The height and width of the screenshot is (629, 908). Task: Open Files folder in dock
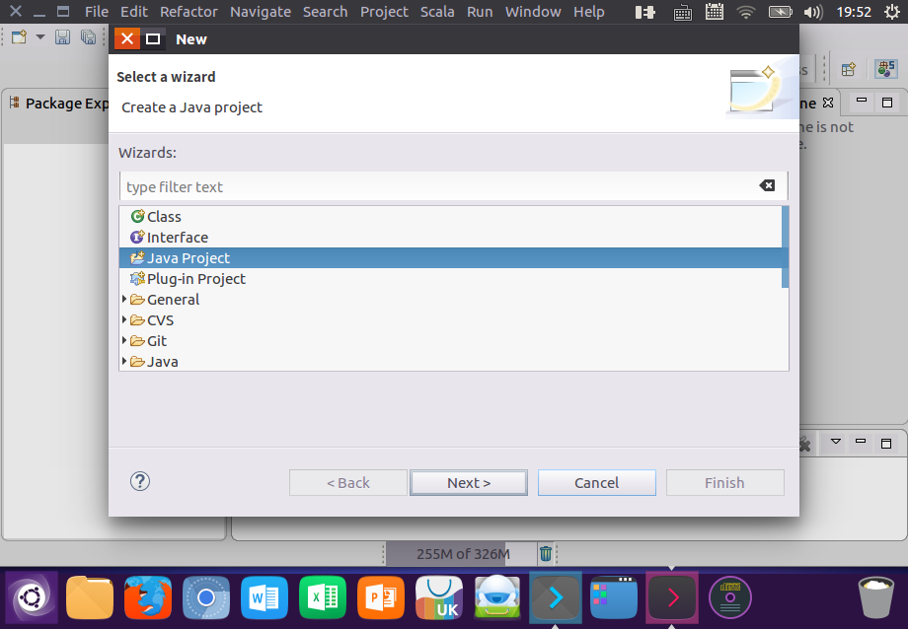pyautogui.click(x=90, y=597)
